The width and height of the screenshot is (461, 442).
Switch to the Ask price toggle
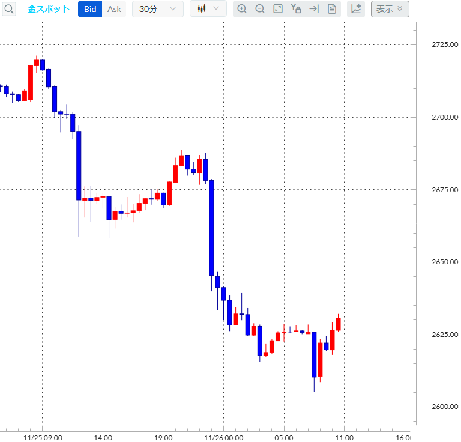pyautogui.click(x=114, y=9)
